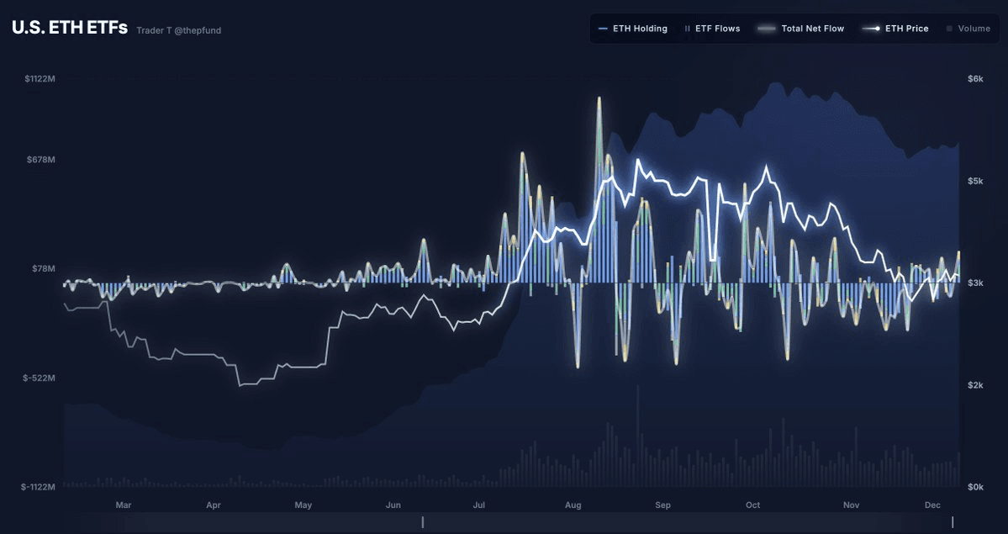Toggle the Volume series label in legend

point(974,29)
